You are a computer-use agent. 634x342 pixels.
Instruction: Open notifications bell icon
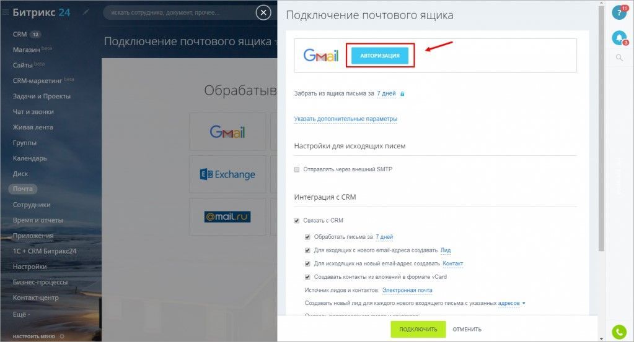tap(619, 38)
